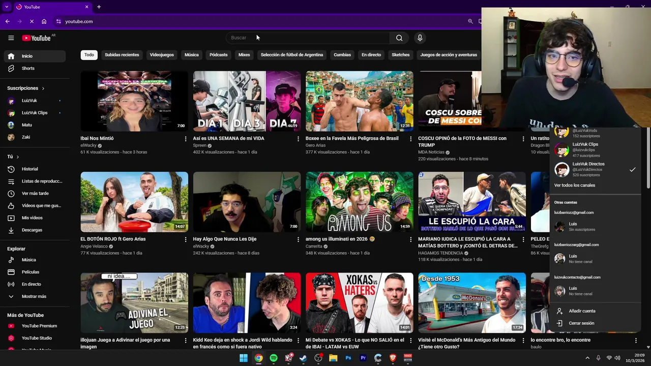Select Sketches filter chip
Image resolution: width=651 pixels, height=366 pixels.
[x=401, y=55]
